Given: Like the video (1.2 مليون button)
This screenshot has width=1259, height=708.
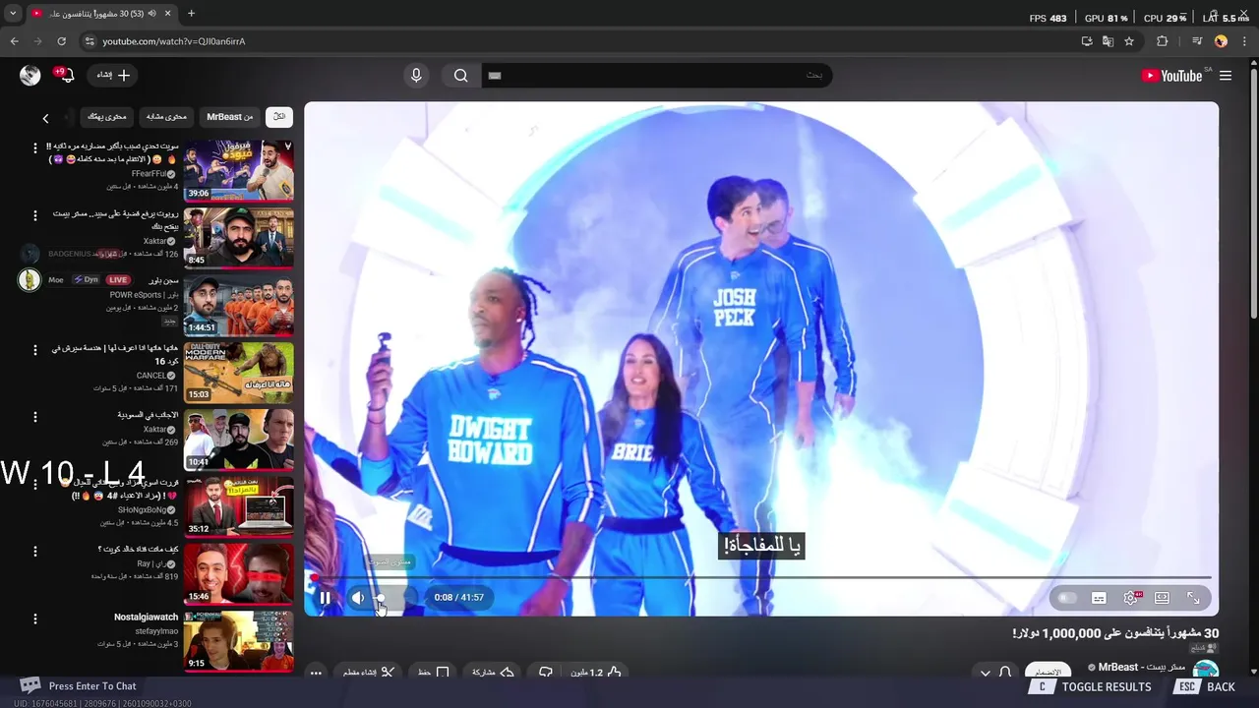Looking at the screenshot, I should [596, 673].
